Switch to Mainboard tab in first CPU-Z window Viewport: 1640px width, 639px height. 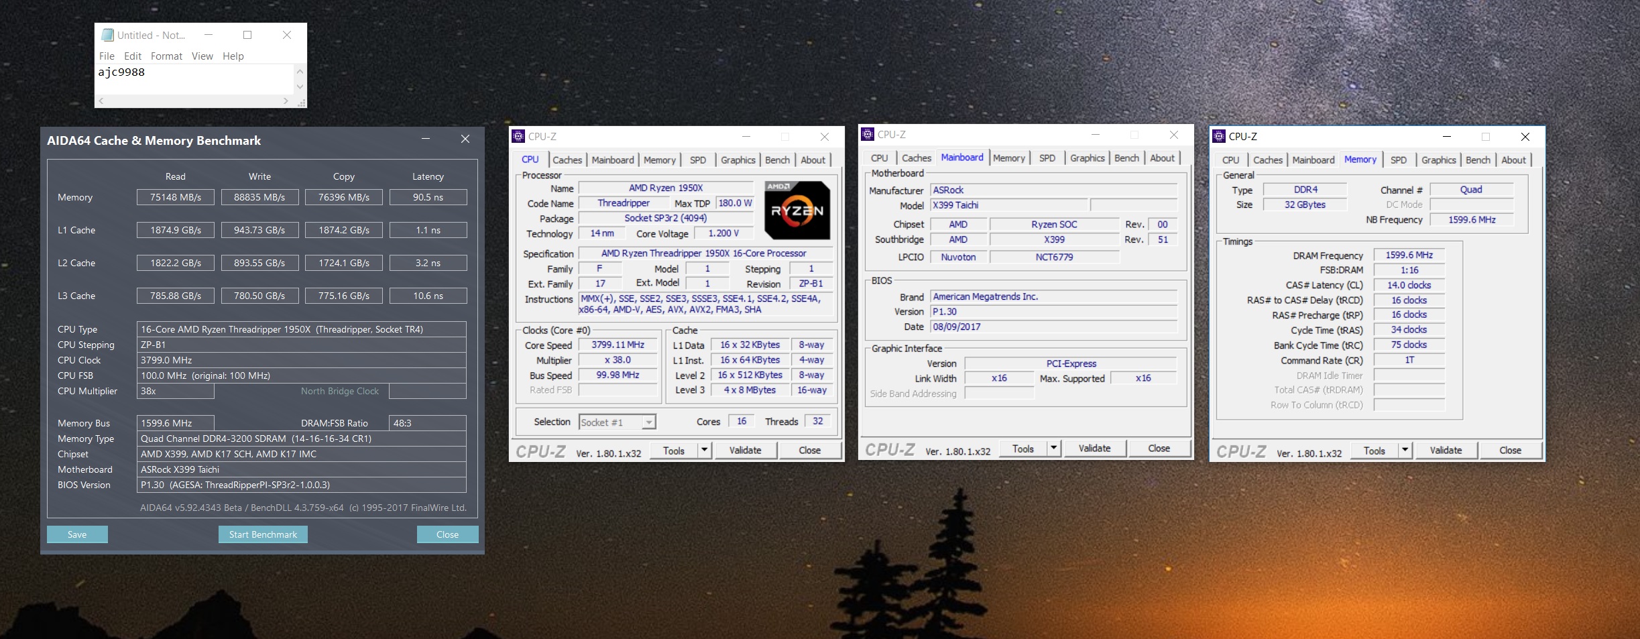point(612,160)
